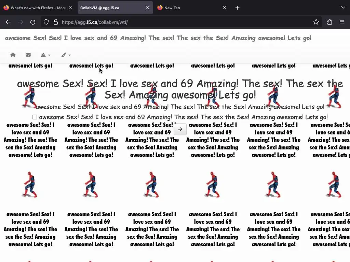
Task: View site security padlock info
Action: tap(56, 22)
